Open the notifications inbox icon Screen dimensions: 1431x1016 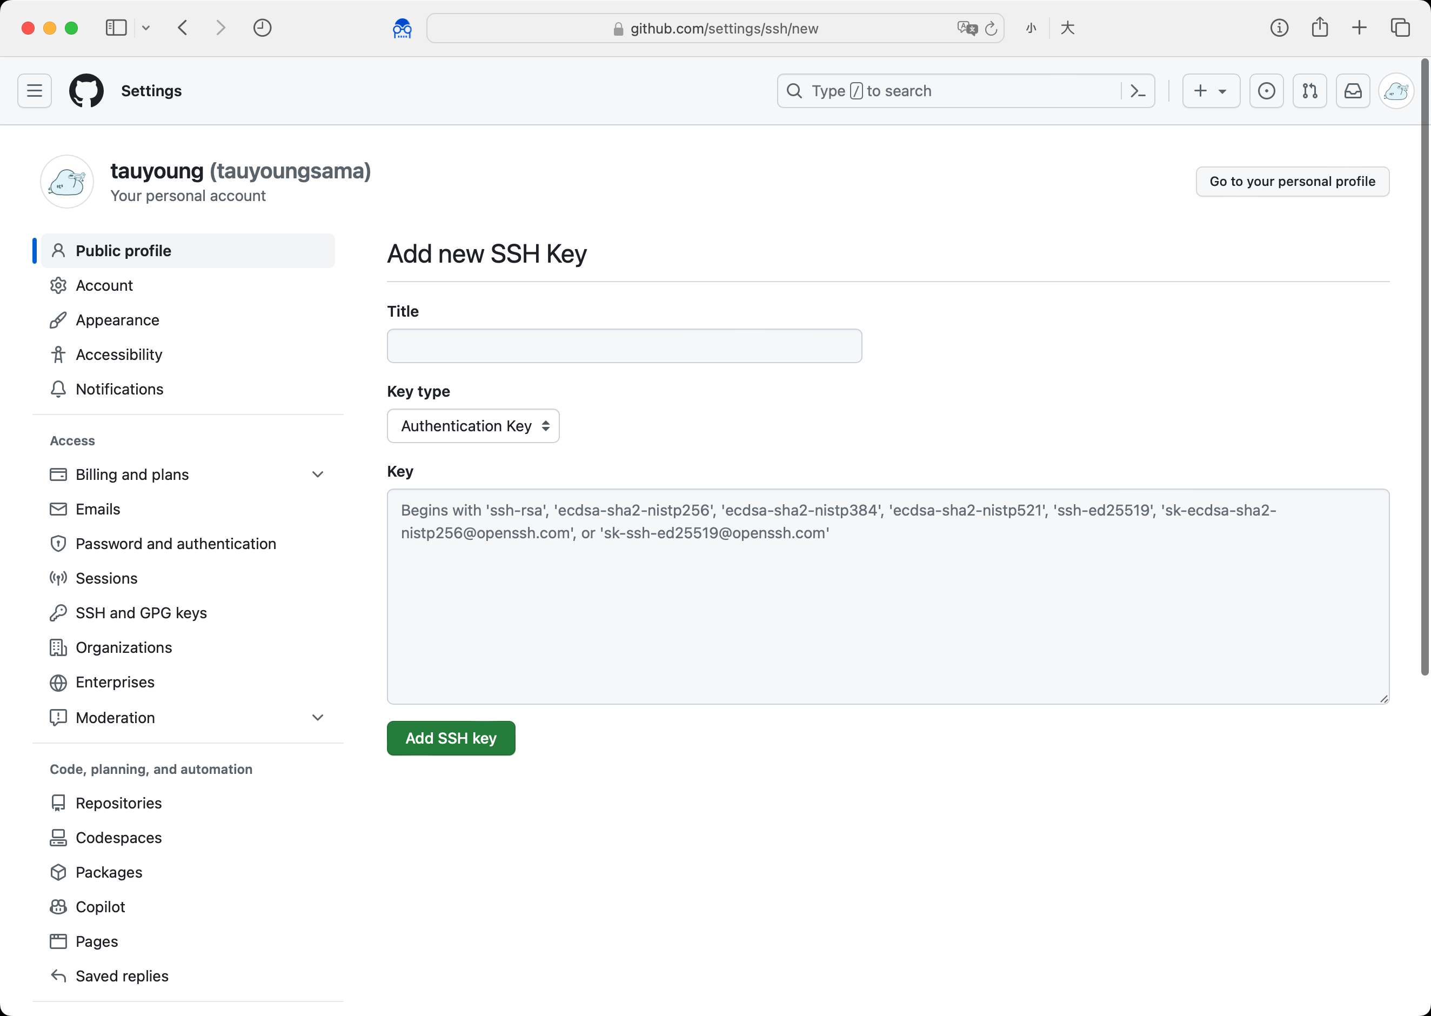point(1353,91)
